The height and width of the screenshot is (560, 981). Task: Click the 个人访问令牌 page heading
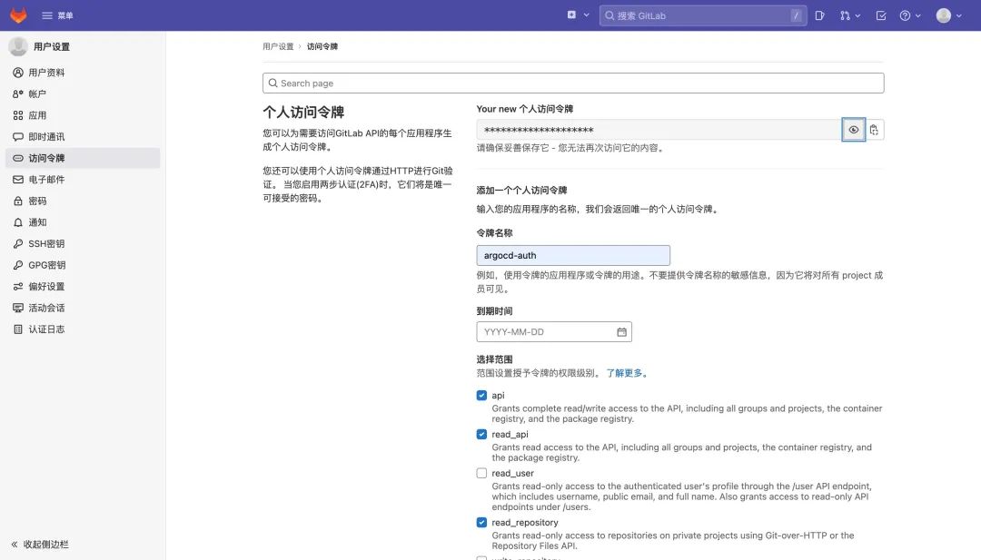pyautogui.click(x=303, y=112)
